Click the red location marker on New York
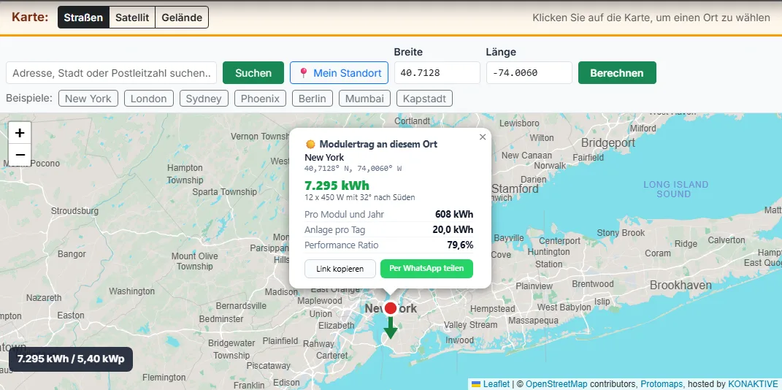Image resolution: width=782 pixels, height=390 pixels. pos(391,308)
